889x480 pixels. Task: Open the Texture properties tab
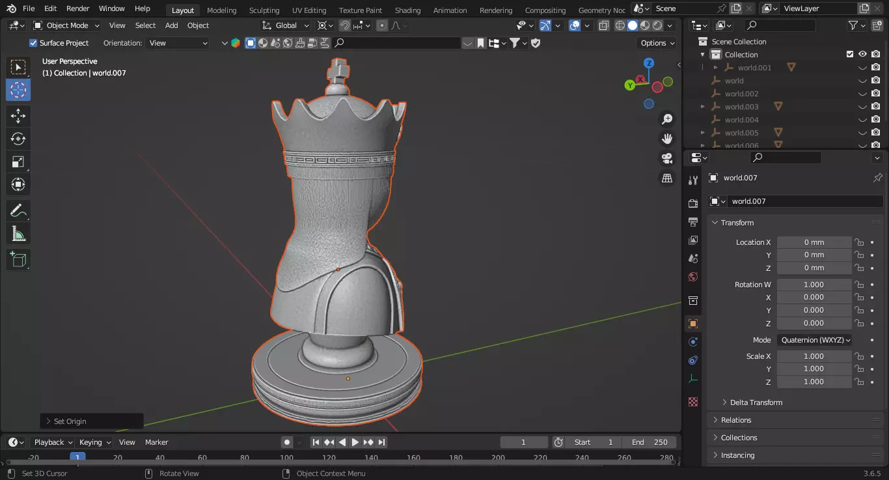[x=693, y=402]
